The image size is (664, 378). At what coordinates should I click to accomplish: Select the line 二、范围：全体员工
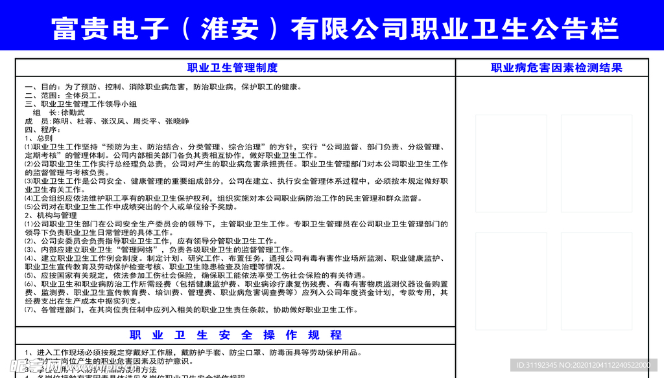tap(64, 96)
